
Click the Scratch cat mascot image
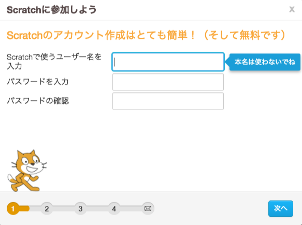27,170
